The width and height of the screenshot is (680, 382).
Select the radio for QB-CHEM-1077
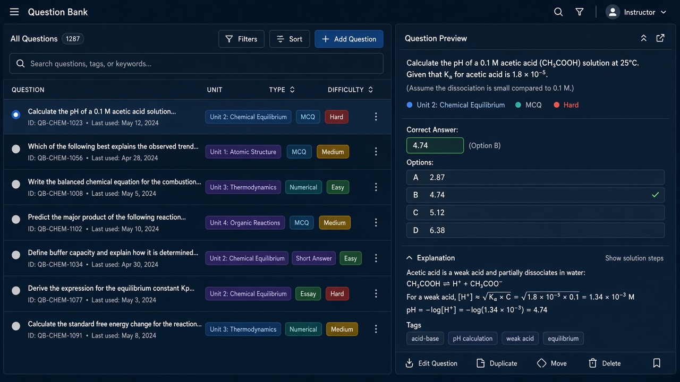click(x=16, y=291)
